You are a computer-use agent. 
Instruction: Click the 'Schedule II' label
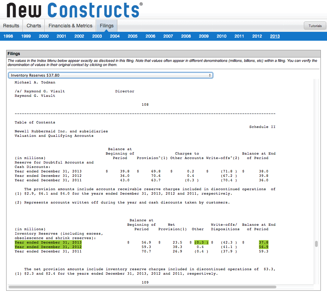262,127
